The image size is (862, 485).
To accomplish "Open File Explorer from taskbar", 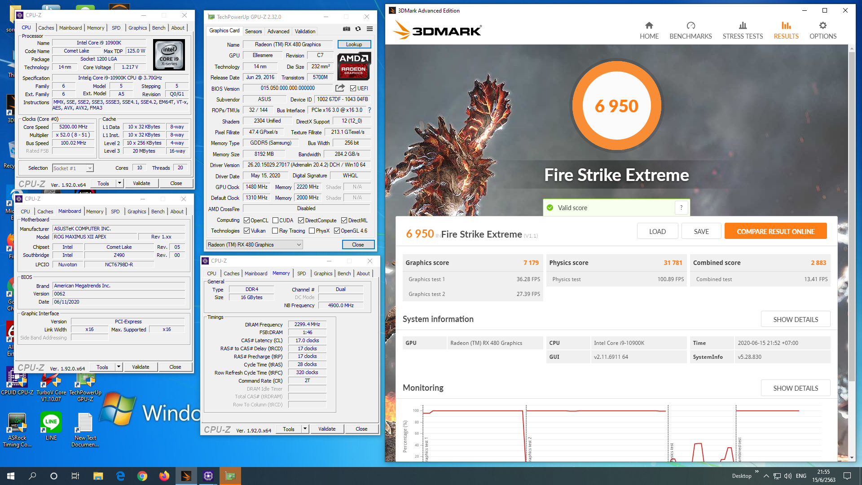I will coord(98,476).
